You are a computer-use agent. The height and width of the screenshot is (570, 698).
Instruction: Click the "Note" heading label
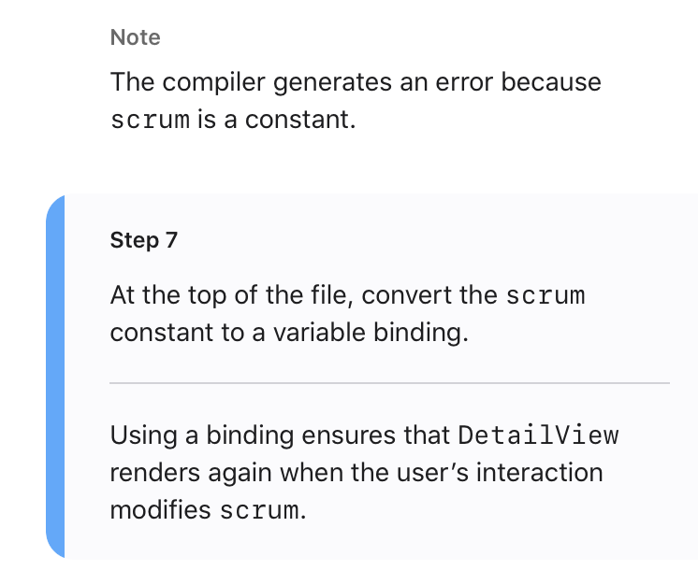coord(135,37)
